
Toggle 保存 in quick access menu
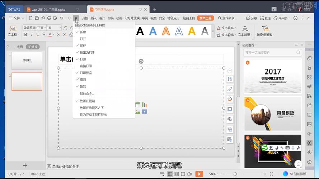(104, 46)
